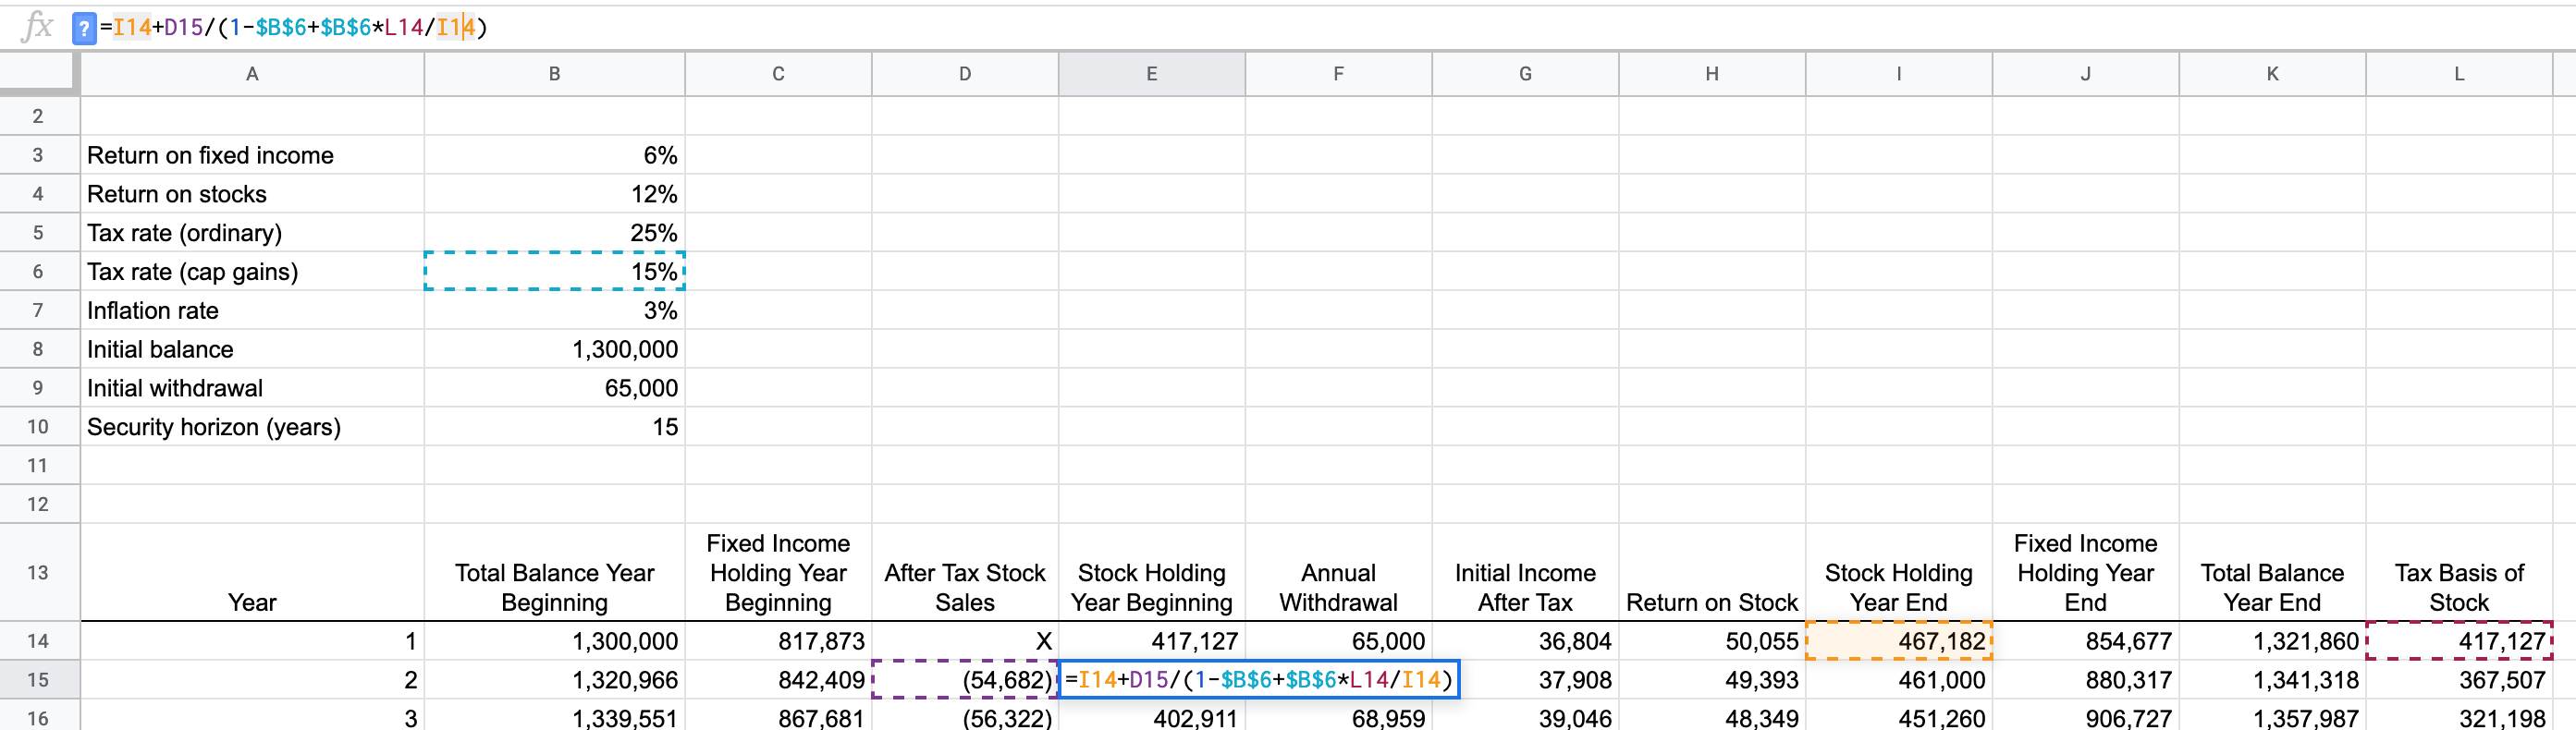
Task: Select row 16 header
Action: pyautogui.click(x=38, y=718)
